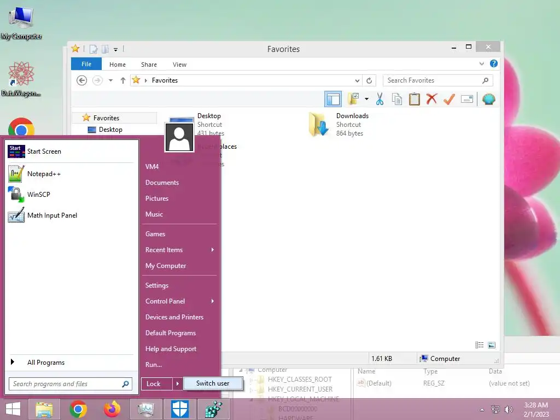The height and width of the screenshot is (420, 560).
Task: Open the Share ribbon tab
Action: [x=149, y=65]
